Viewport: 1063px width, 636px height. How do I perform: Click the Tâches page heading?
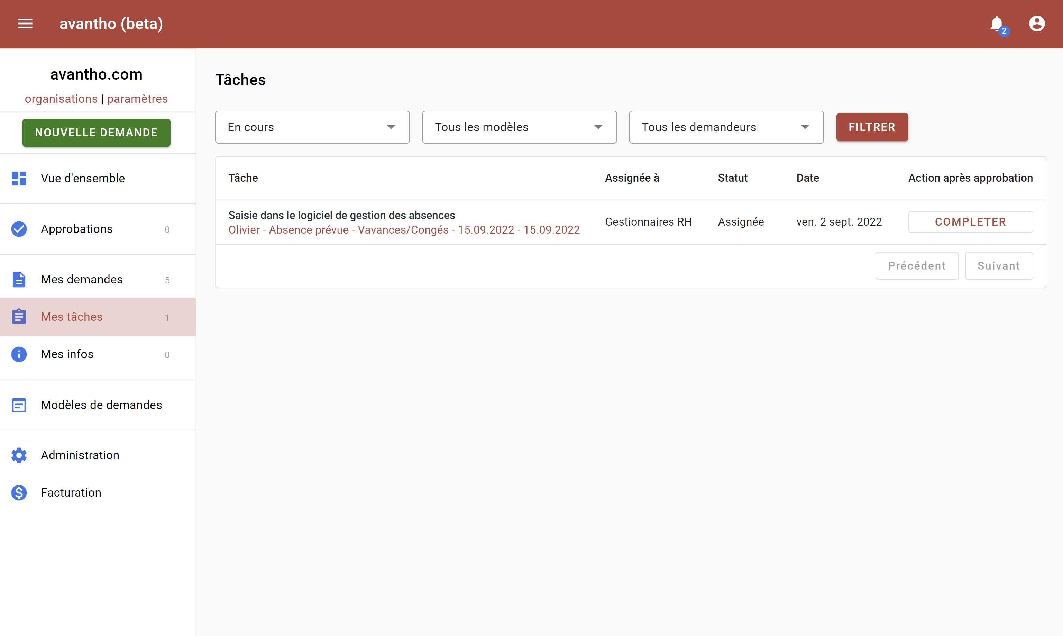click(x=240, y=80)
